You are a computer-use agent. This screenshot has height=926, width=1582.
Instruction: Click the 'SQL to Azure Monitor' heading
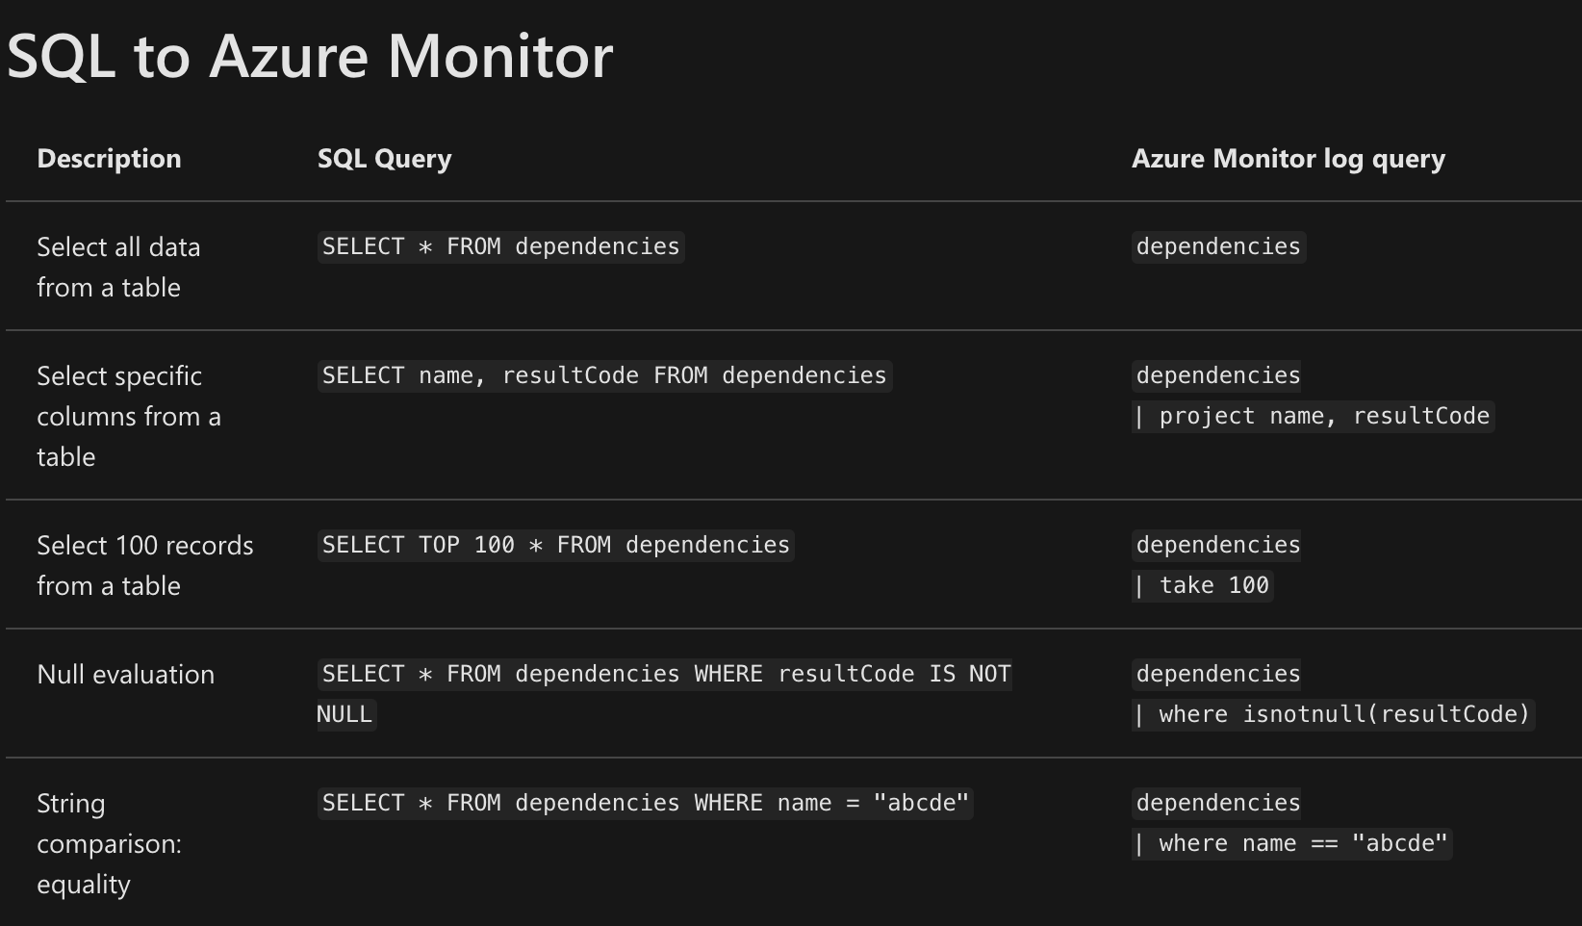pyautogui.click(x=310, y=56)
